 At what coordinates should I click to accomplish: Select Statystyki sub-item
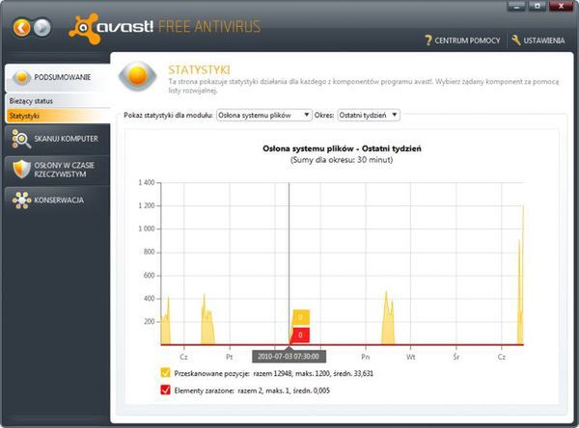pyautogui.click(x=58, y=116)
